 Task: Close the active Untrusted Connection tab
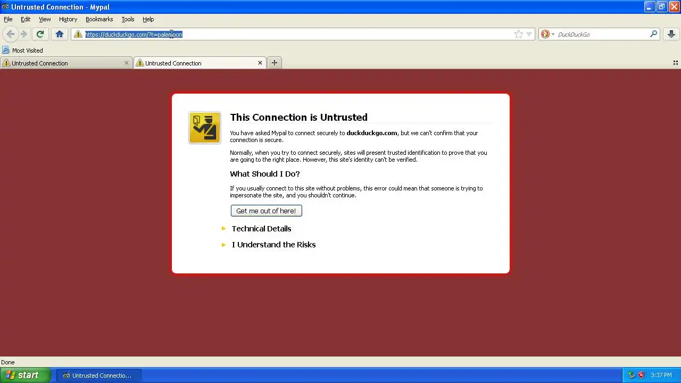pos(260,63)
